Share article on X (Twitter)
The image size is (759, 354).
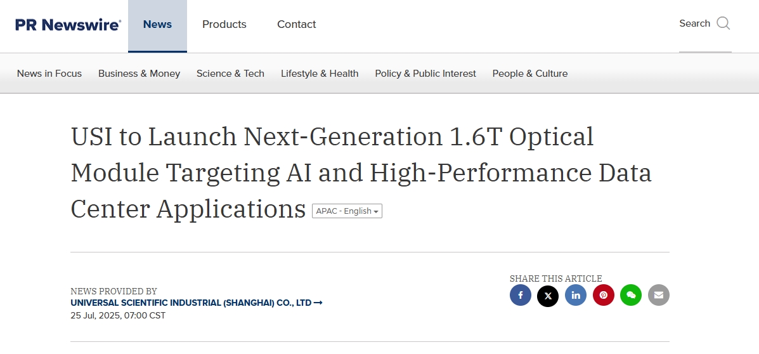coord(548,296)
